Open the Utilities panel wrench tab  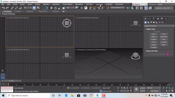[166, 19]
